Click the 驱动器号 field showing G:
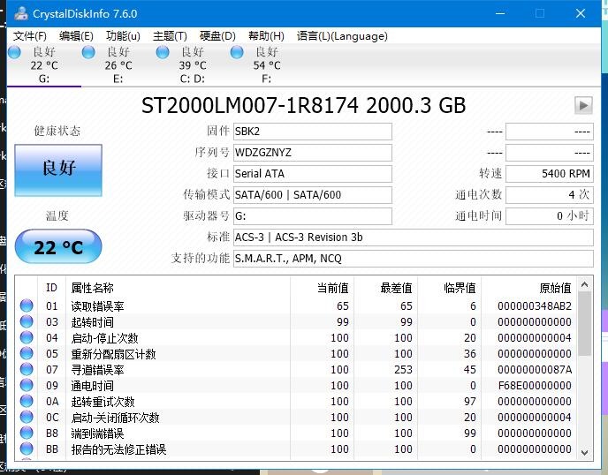The height and width of the screenshot is (475, 608). (x=313, y=216)
